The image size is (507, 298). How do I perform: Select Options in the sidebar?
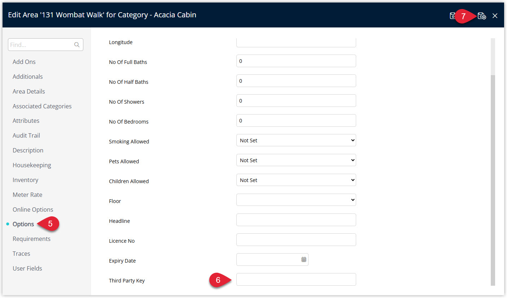point(23,224)
